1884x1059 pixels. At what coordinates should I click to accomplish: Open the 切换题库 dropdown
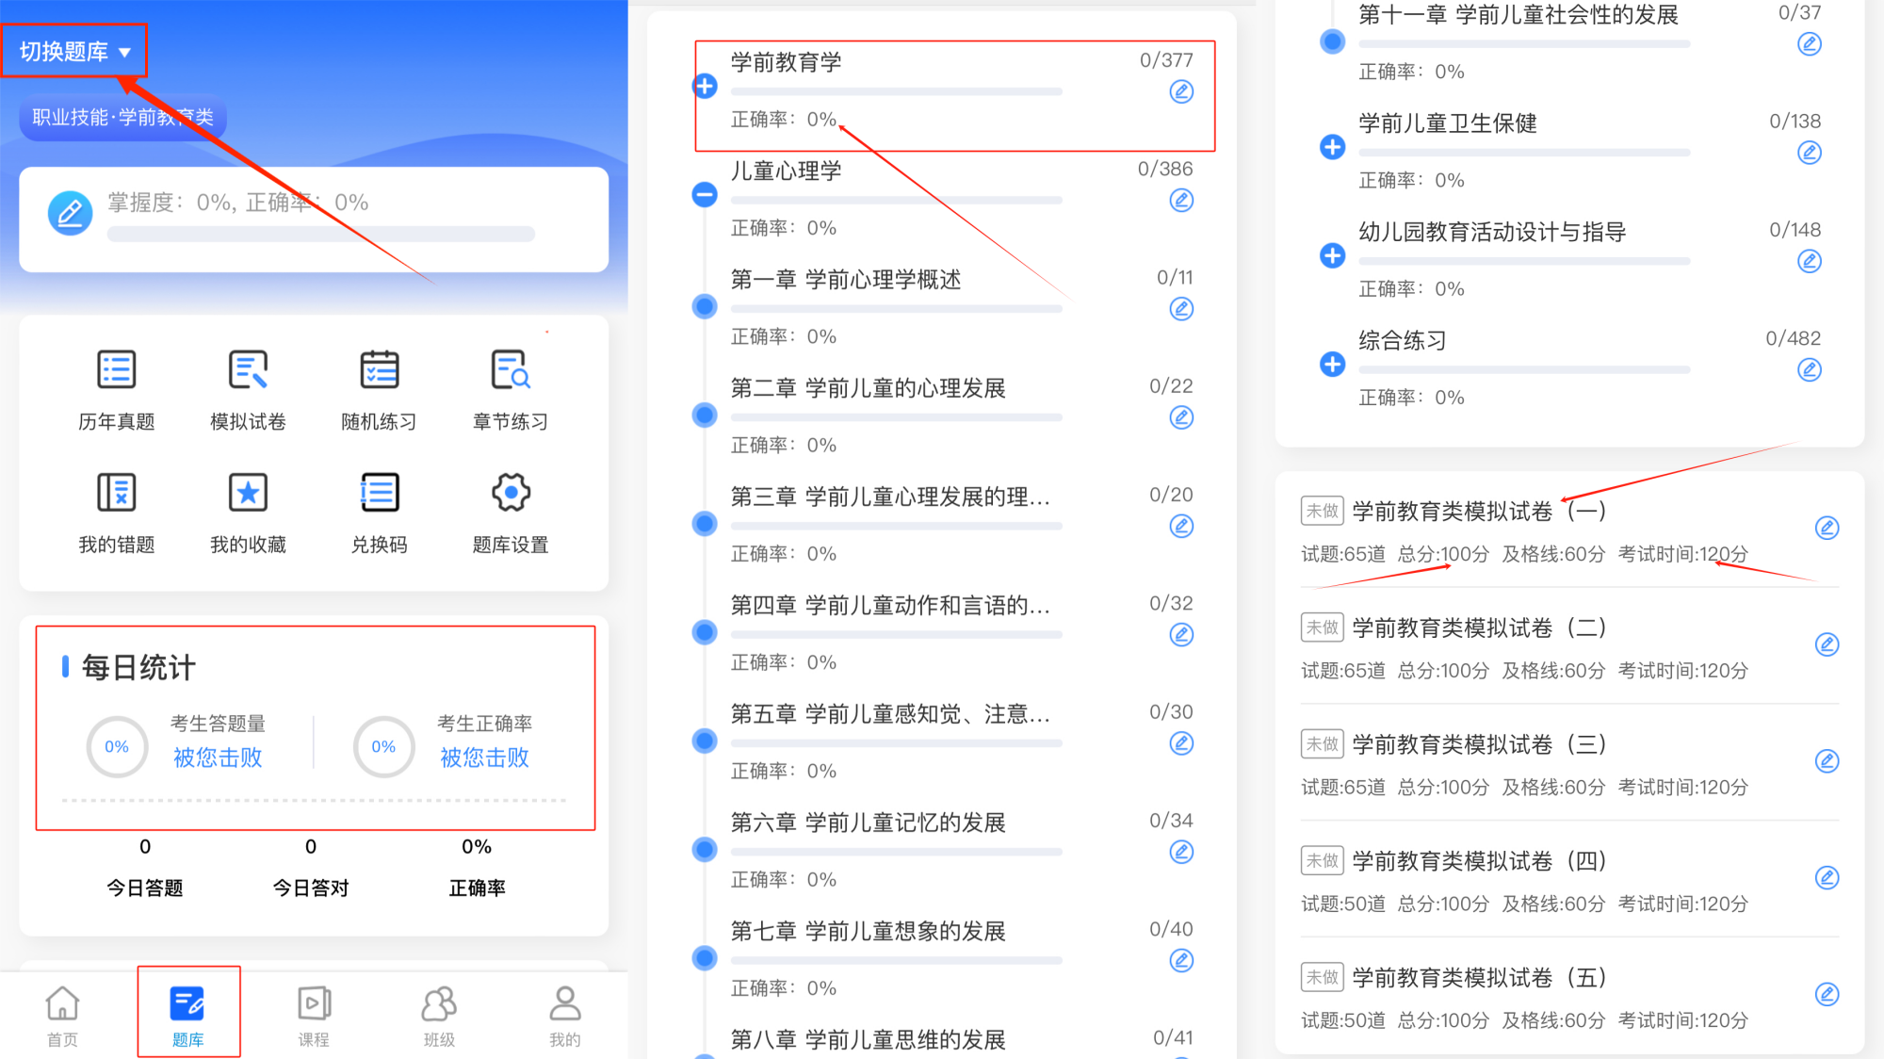pyautogui.click(x=74, y=52)
